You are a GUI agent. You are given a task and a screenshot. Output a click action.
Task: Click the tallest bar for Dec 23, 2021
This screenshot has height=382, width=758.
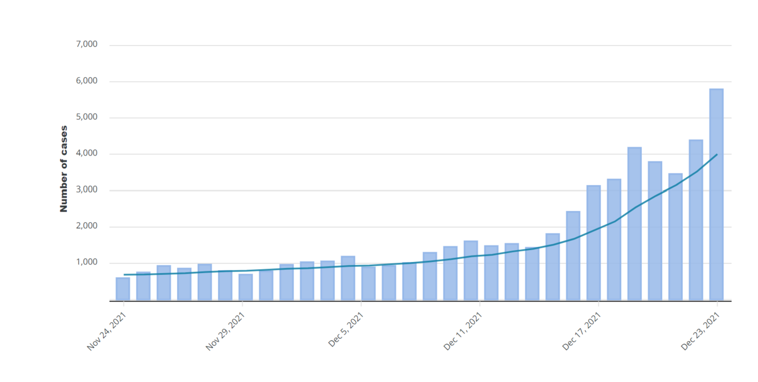716,195
